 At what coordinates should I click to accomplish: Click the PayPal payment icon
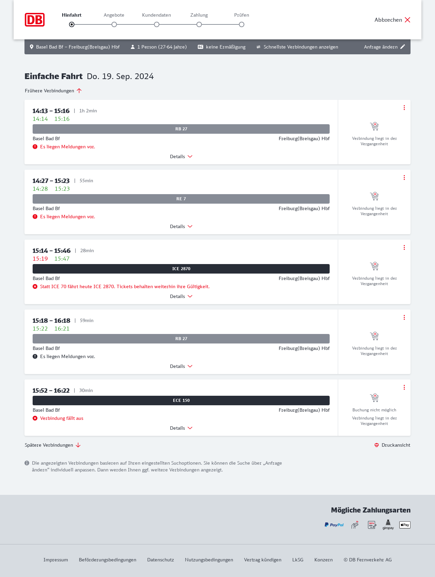coord(334,525)
